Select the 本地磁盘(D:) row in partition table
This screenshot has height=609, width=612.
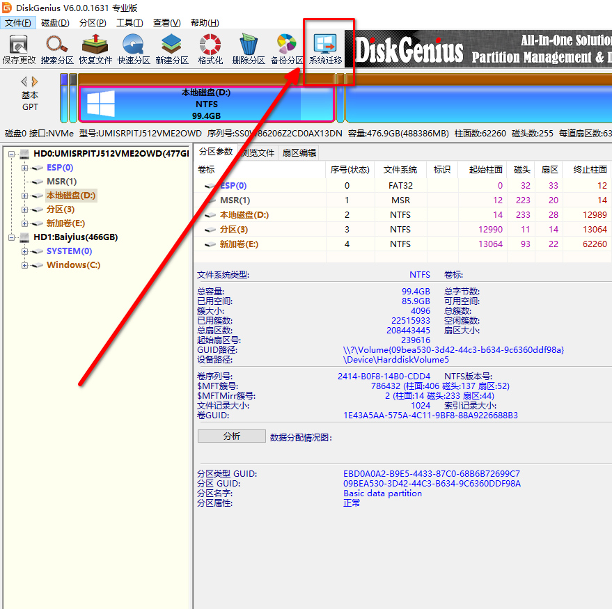click(x=403, y=215)
